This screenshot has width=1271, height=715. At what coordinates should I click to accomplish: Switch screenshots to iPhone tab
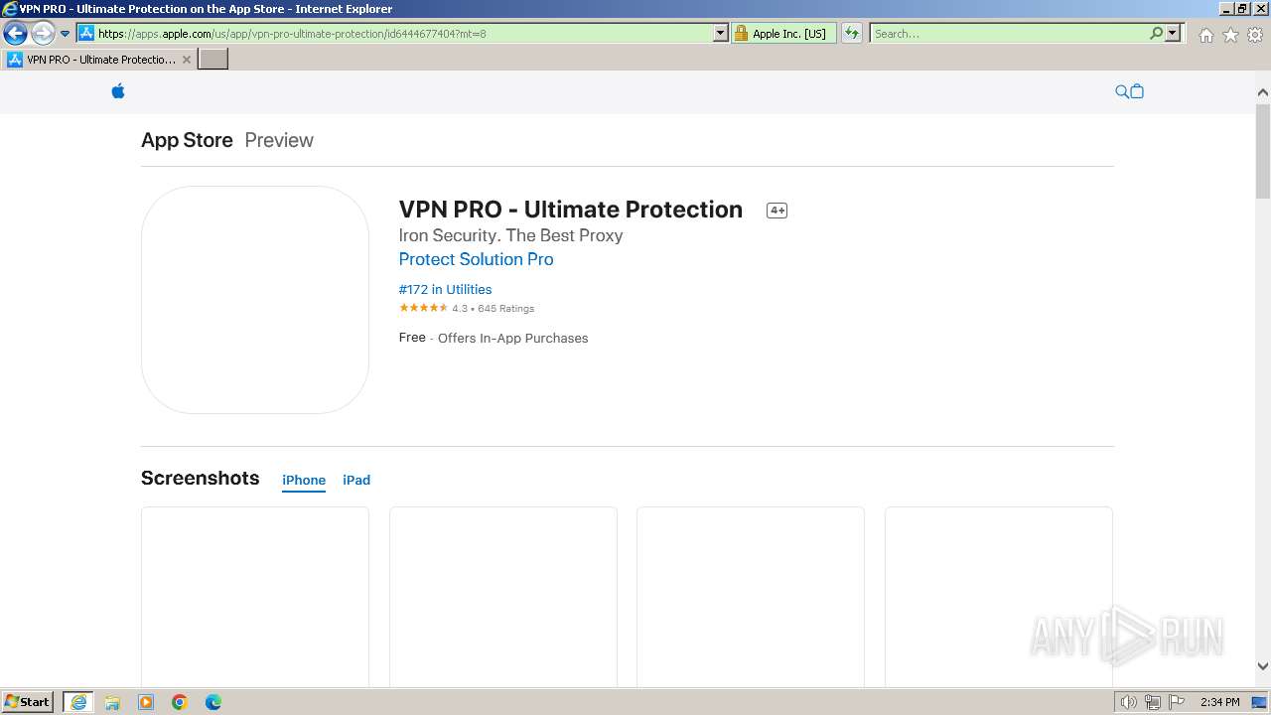tap(304, 480)
